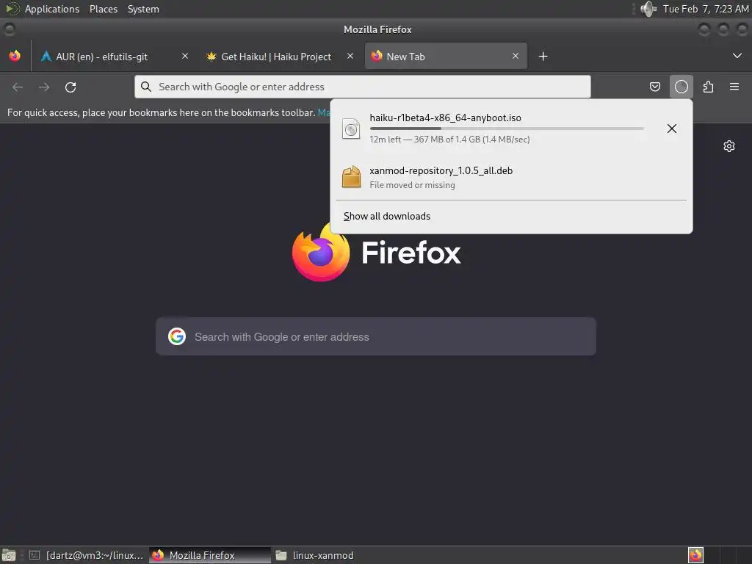Reload the current page
752x564 pixels.
tap(70, 87)
